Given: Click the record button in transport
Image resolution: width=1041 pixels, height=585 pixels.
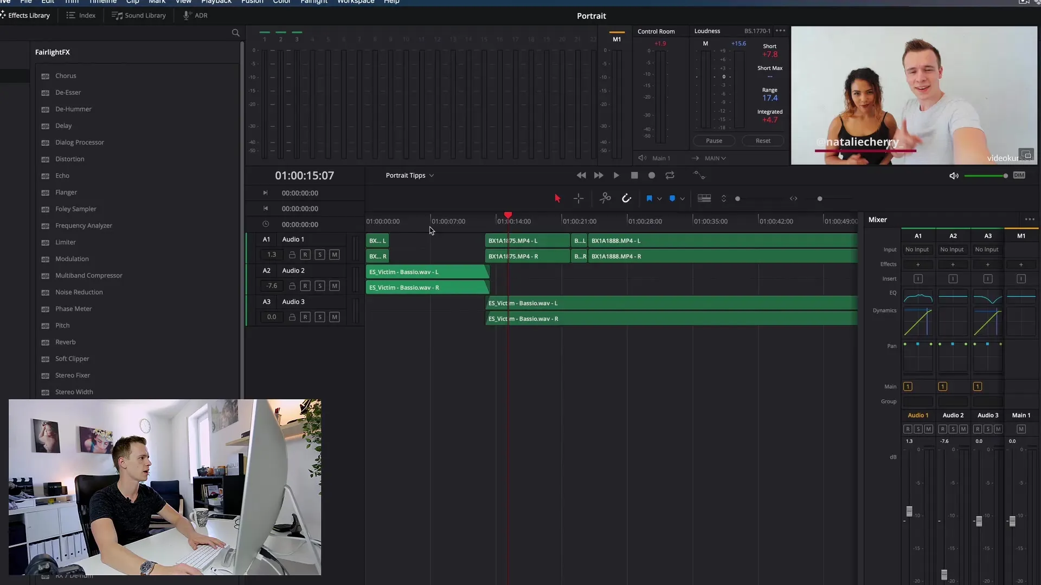Looking at the screenshot, I should coord(652,175).
